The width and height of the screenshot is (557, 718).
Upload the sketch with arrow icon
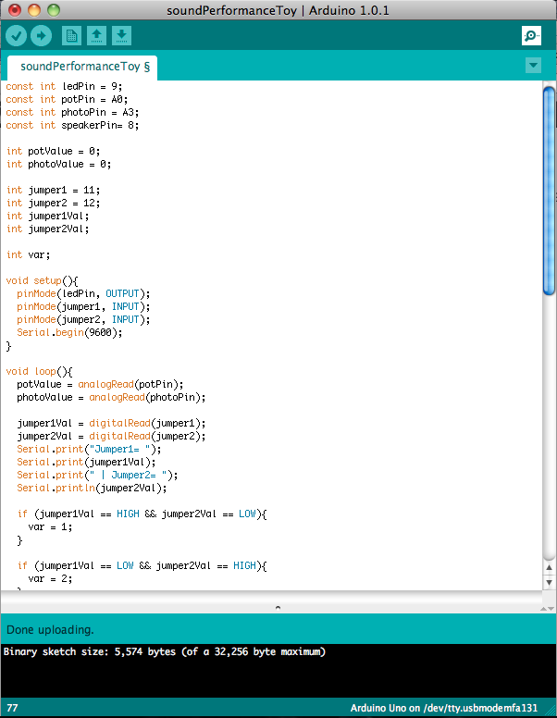41,36
